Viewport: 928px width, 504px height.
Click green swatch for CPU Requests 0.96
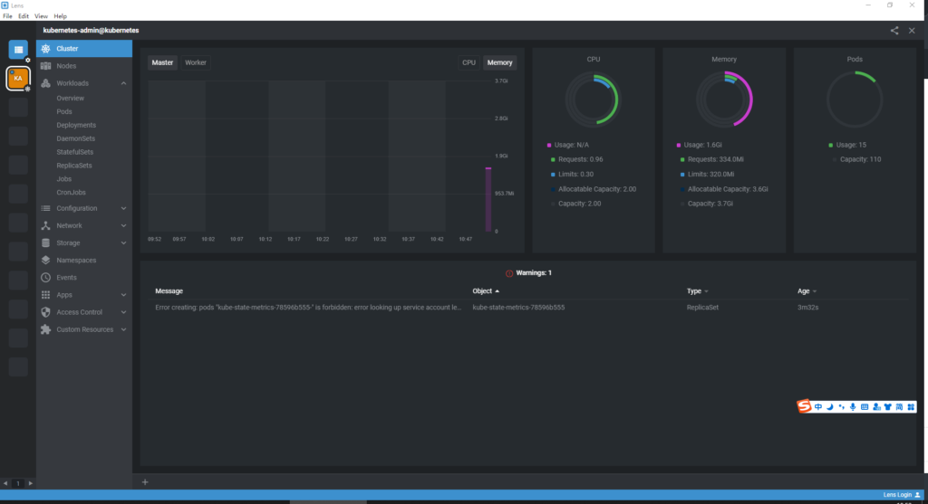coord(553,159)
